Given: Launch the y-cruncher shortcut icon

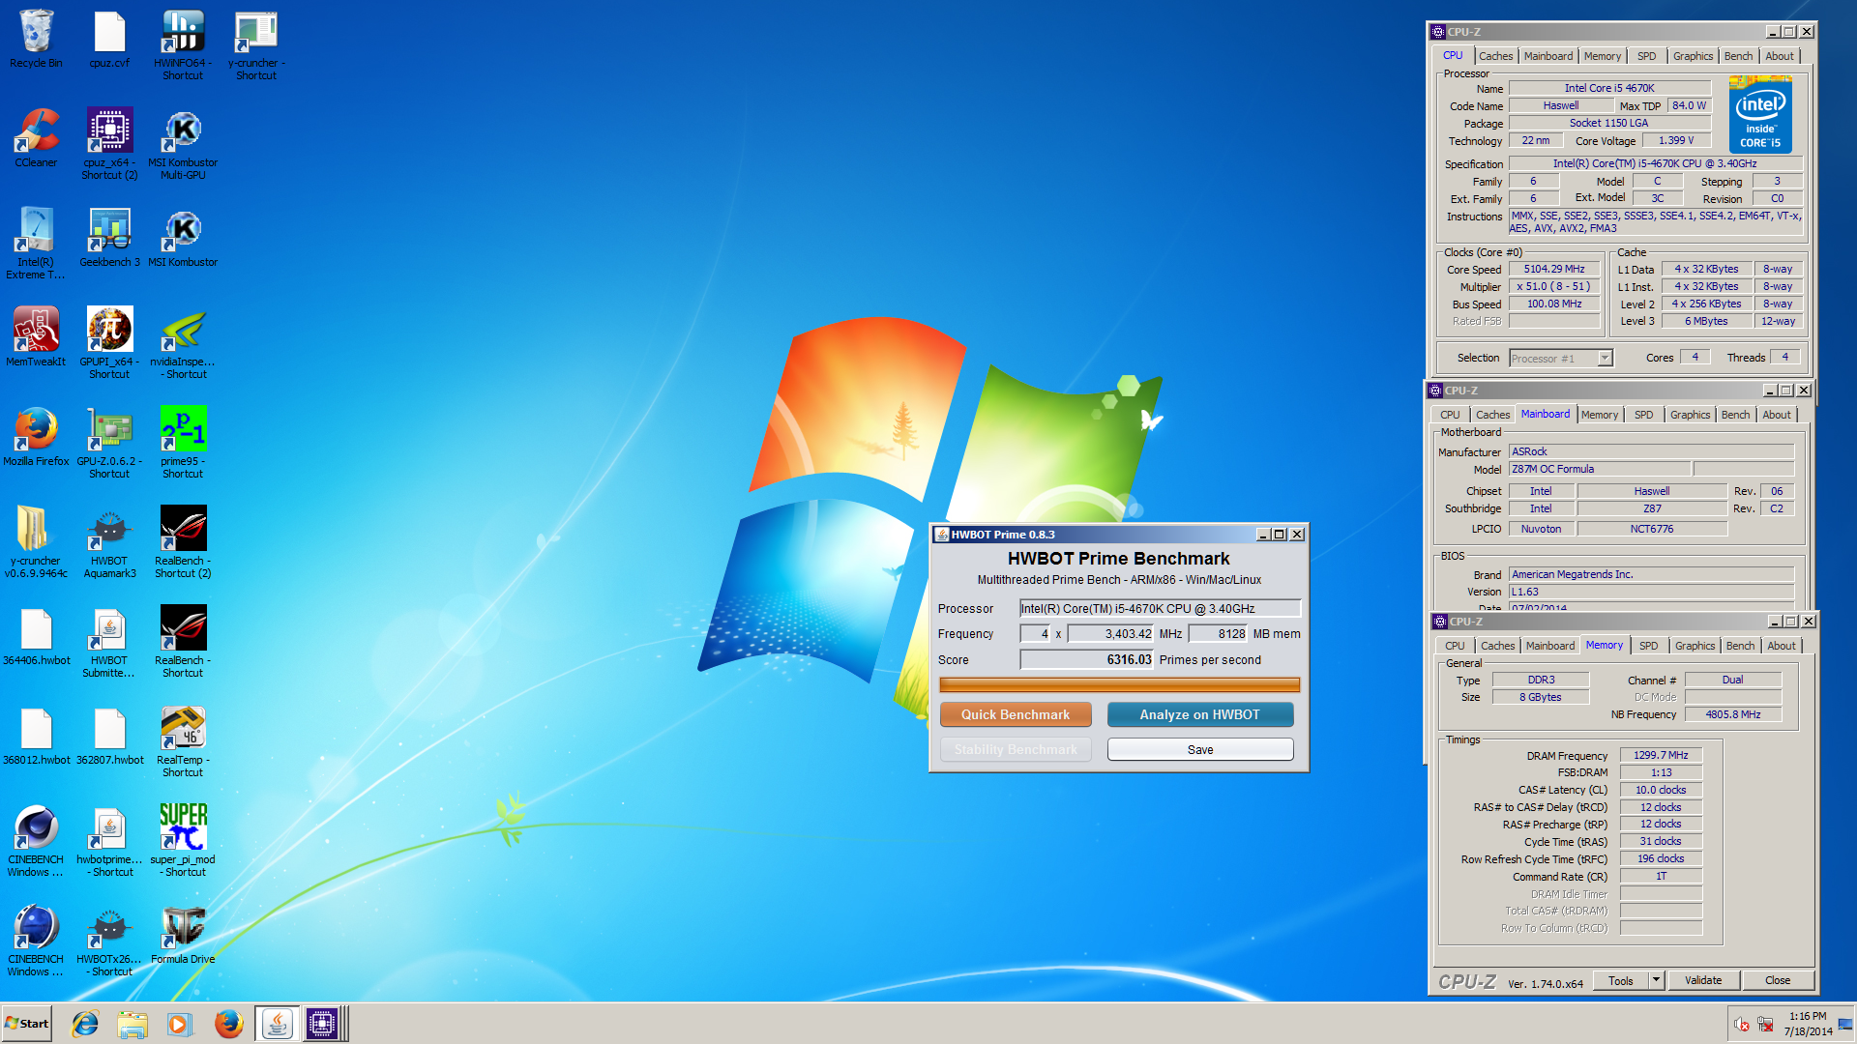Looking at the screenshot, I should pos(256,45).
